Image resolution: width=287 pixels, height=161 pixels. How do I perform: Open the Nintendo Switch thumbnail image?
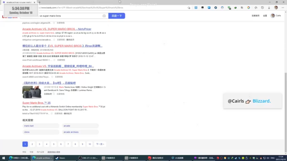tap(32, 92)
